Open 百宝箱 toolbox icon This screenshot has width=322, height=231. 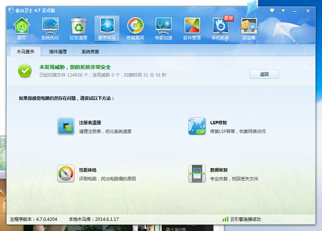point(249,28)
